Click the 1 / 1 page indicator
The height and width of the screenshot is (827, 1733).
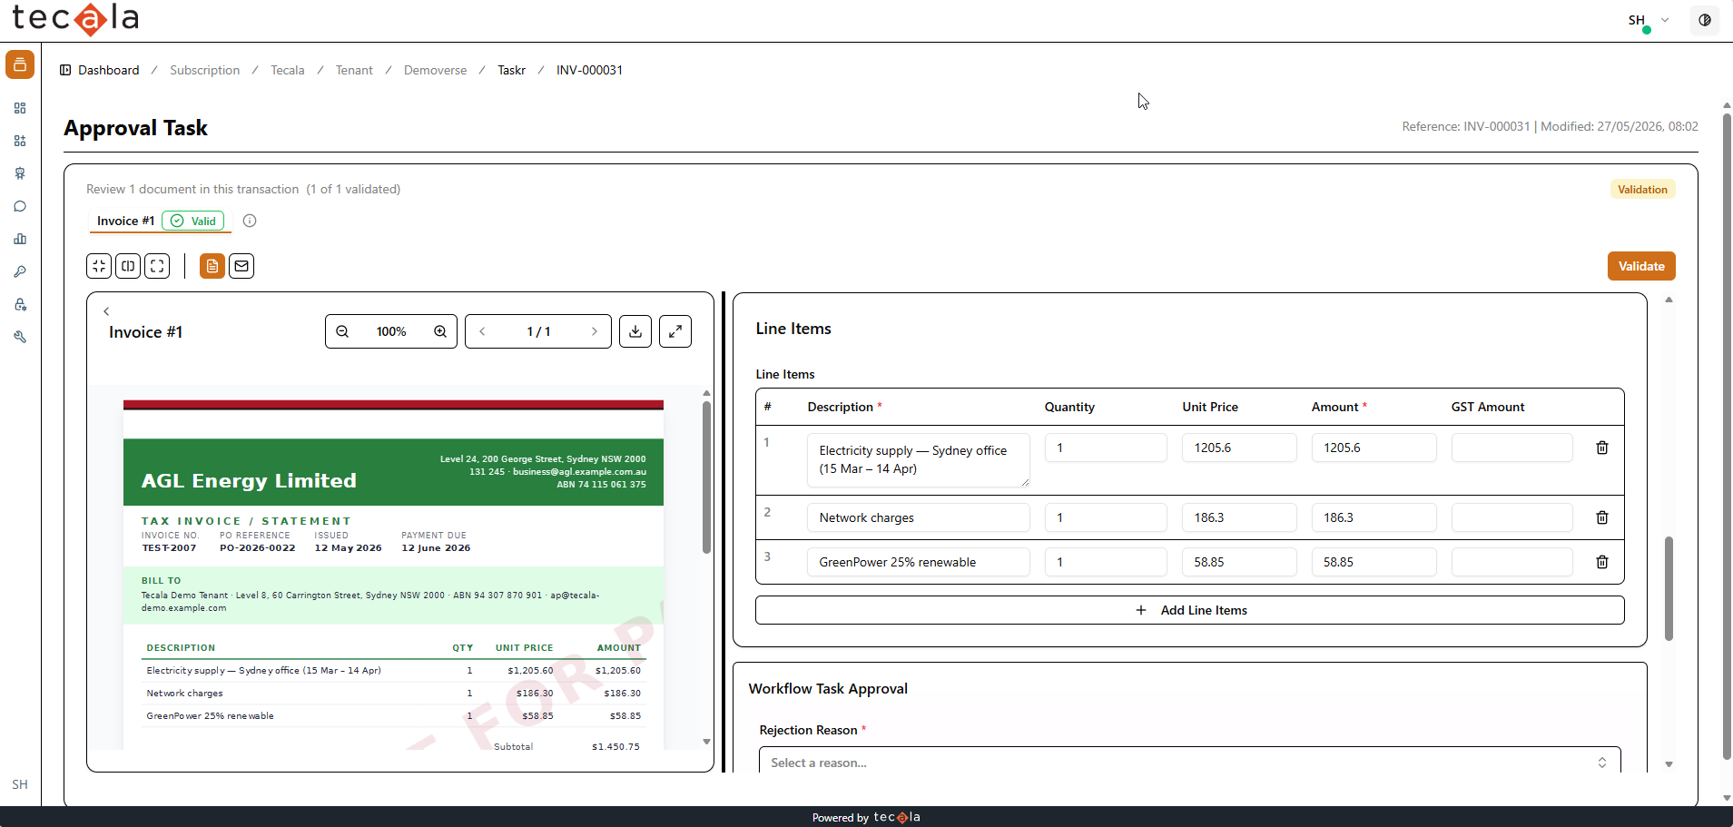click(538, 331)
